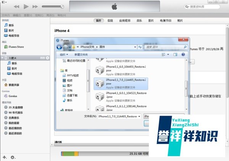Switch to the 信息 tab
The height and width of the screenshot is (161, 229).
110,21
